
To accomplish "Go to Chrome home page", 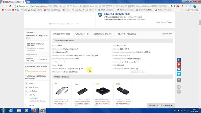I will 13,6.
